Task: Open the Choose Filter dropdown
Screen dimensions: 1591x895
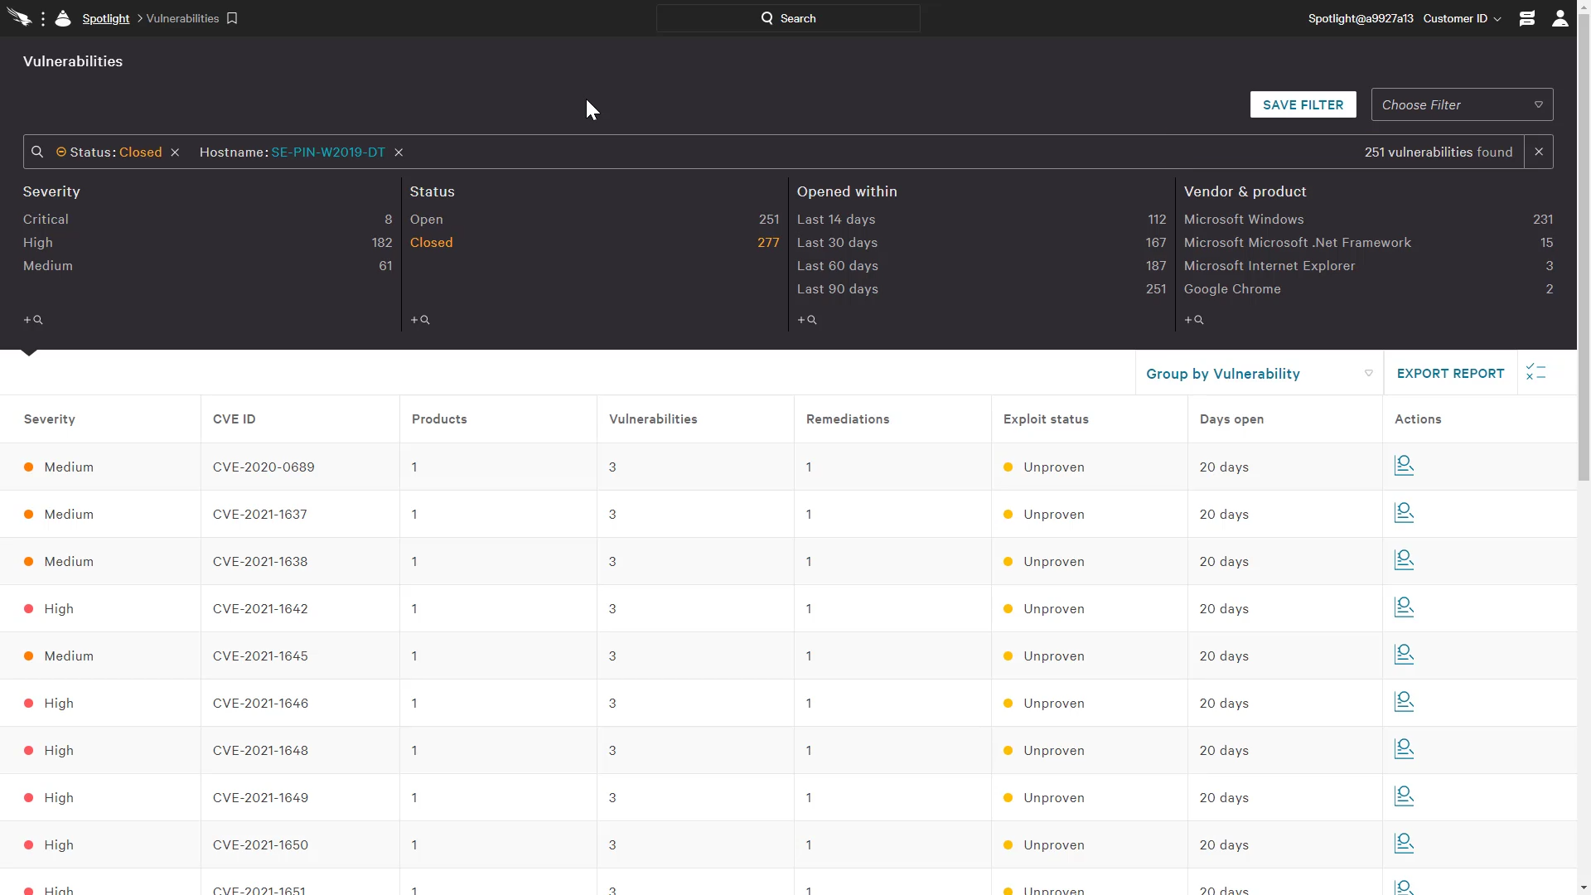Action: click(1463, 104)
